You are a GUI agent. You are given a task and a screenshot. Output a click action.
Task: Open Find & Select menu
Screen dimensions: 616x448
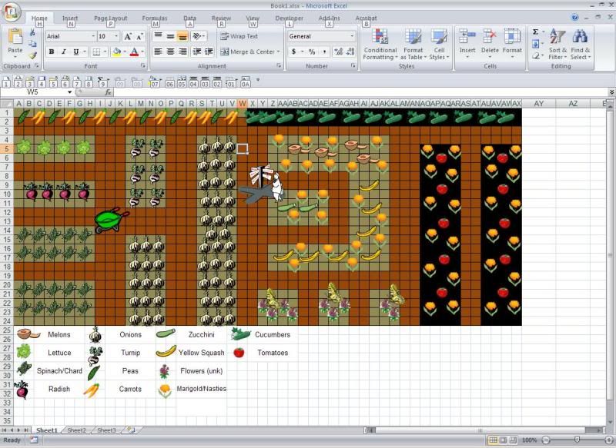(581, 44)
